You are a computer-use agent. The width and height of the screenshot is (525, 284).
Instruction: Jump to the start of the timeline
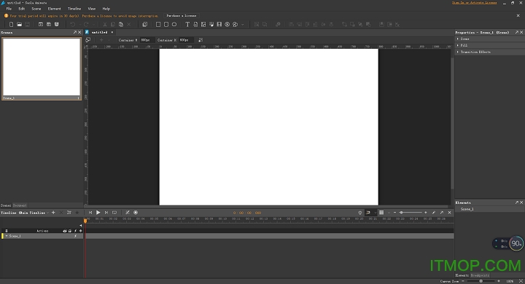point(90,213)
